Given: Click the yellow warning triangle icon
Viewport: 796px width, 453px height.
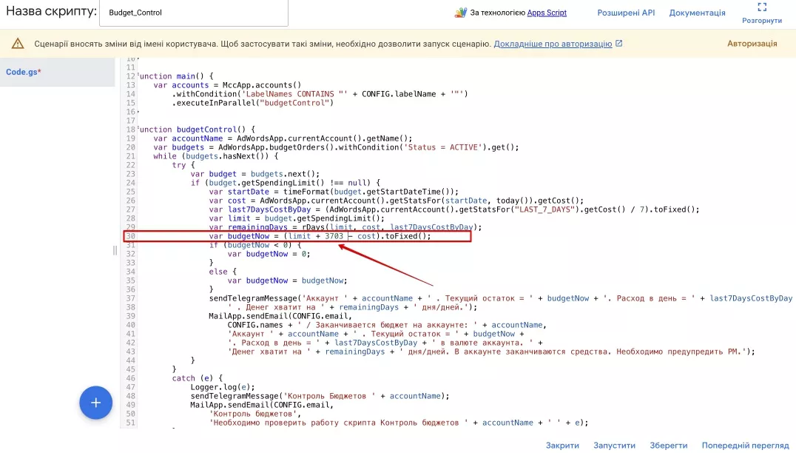Looking at the screenshot, I should click(x=18, y=44).
